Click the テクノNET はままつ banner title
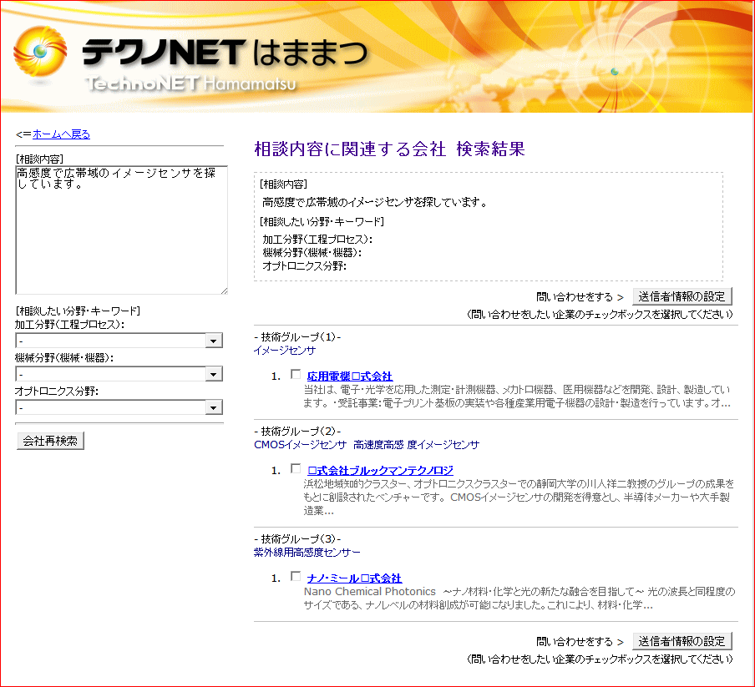The width and height of the screenshot is (755, 687). (224, 53)
